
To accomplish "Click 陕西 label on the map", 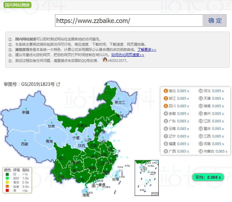I will point(81,146).
